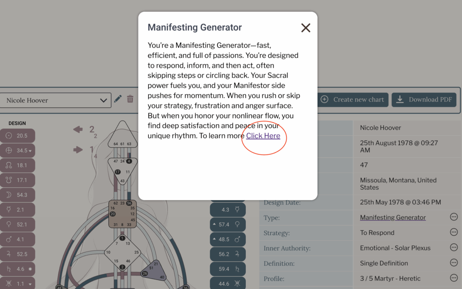The width and height of the screenshot is (462, 289).
Task: Close the Manifesting Generator popup
Action: tap(305, 28)
